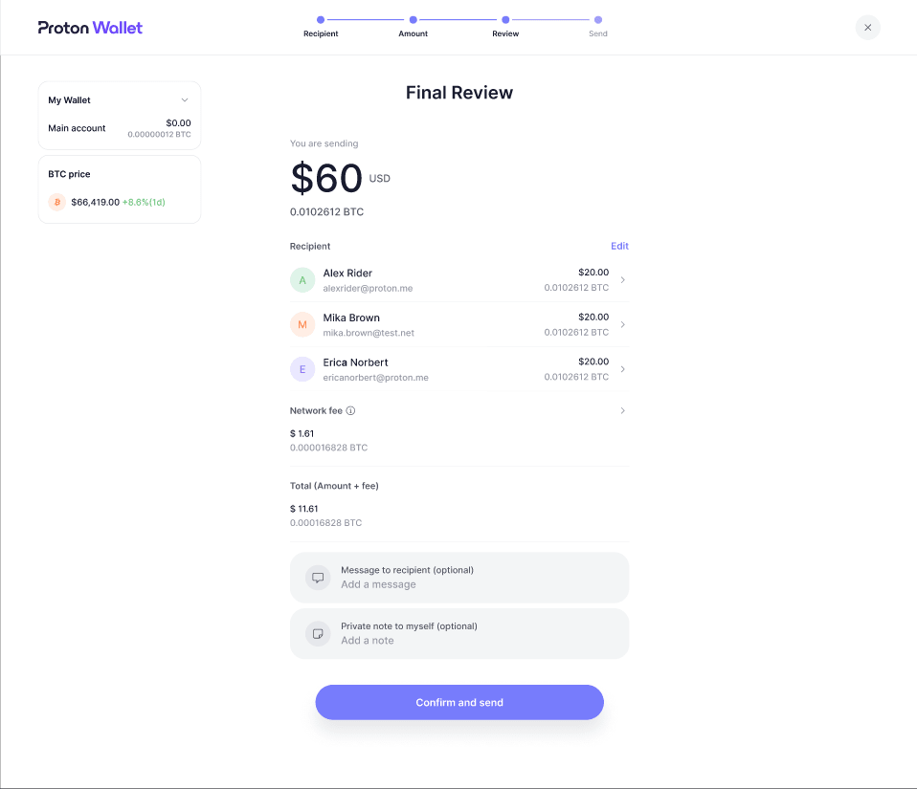Screen dimensions: 917x789
Task: Click the private note icon
Action: [x=318, y=633]
